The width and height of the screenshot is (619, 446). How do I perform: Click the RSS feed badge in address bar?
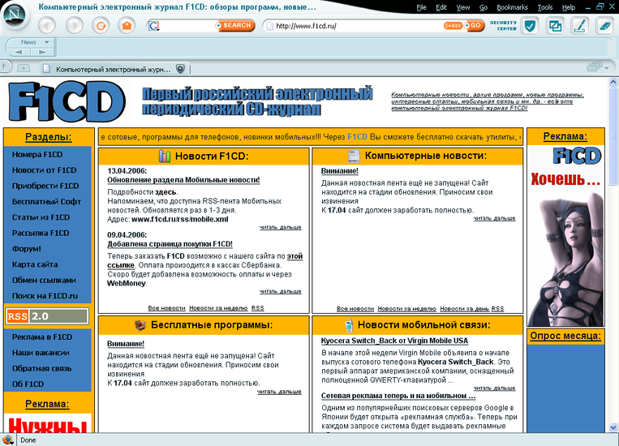click(453, 26)
